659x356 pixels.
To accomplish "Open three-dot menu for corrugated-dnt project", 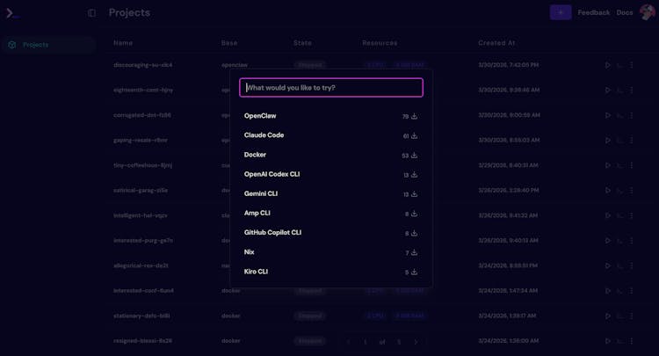I will [x=631, y=115].
